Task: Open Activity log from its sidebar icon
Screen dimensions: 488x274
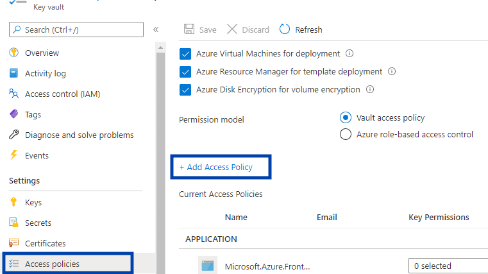Action: tap(13, 73)
